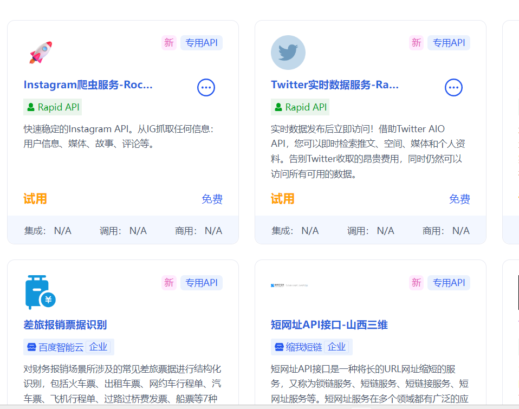This screenshot has width=519, height=409.
Task: Open the 差旅报销票据识别 title link
Action: (65, 324)
